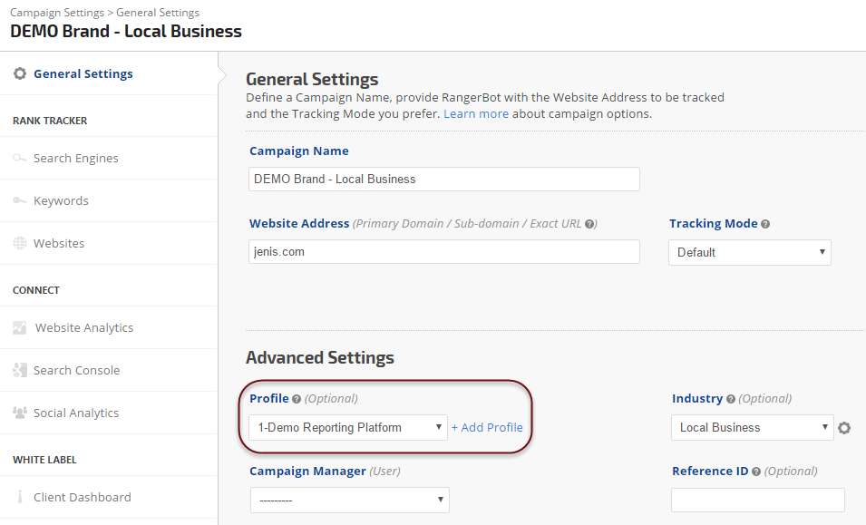This screenshot has width=866, height=525.
Task: Open Client Dashboard under White Label
Action: (x=82, y=498)
